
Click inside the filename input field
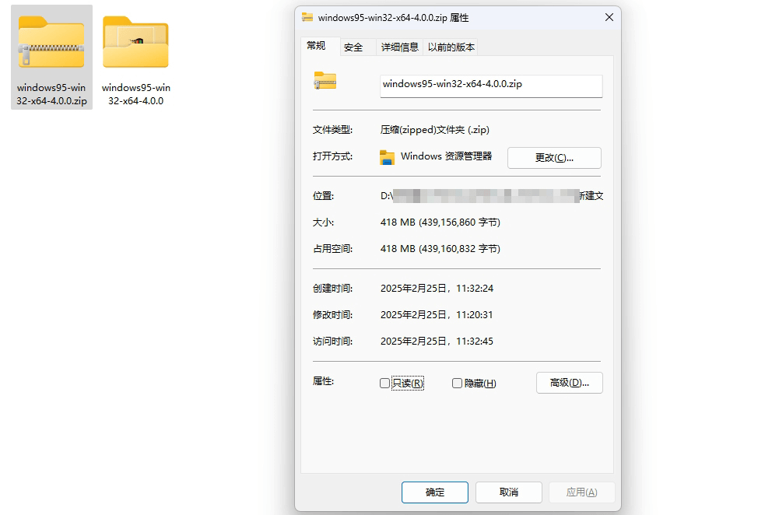(x=490, y=86)
